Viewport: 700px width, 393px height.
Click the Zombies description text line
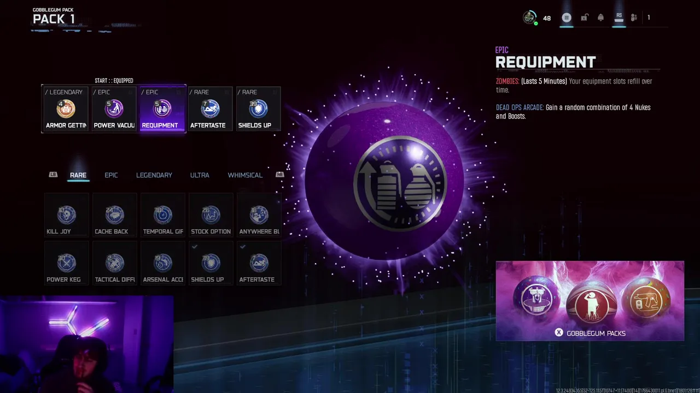point(574,86)
